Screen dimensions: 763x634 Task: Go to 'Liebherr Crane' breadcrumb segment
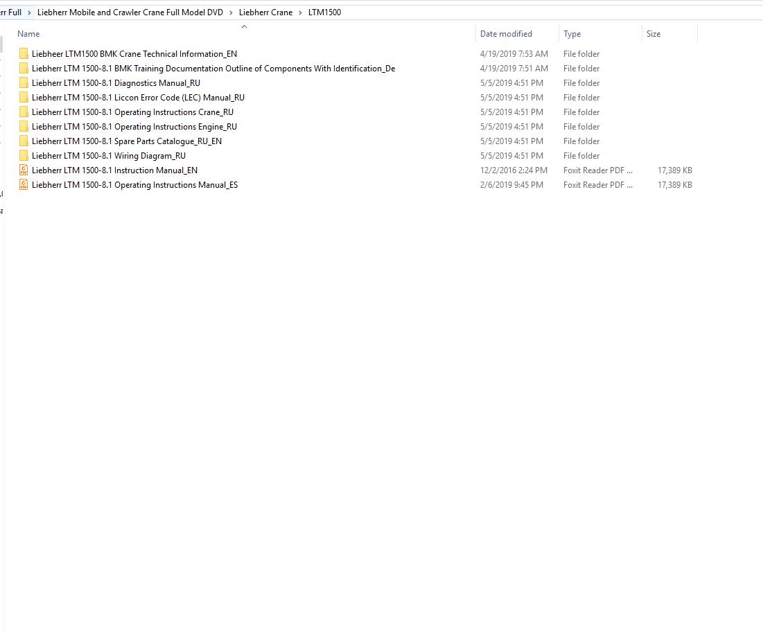[x=265, y=12]
